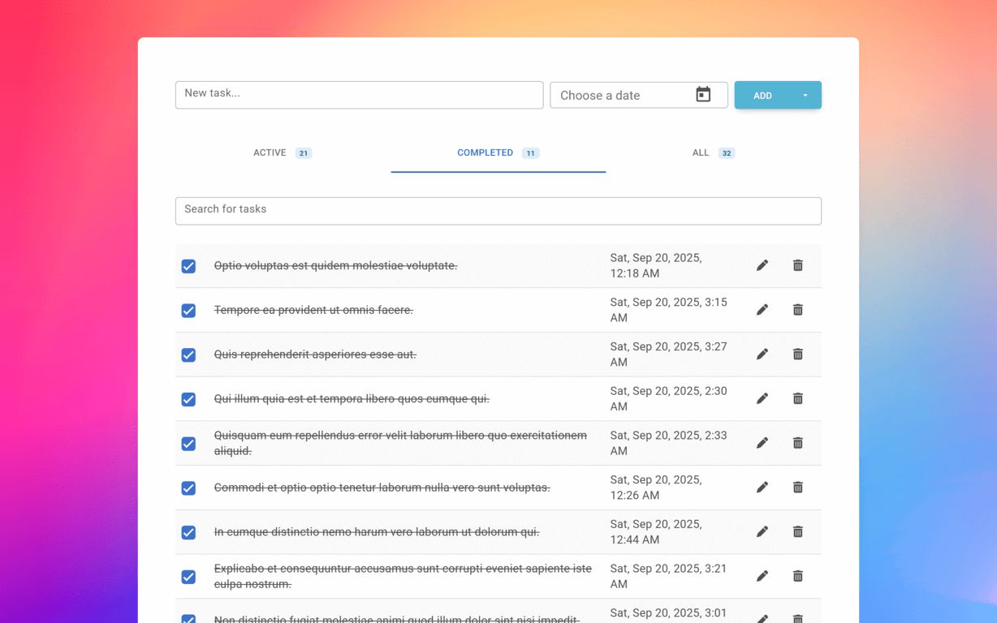Delete the 'Quis reprehenderit asperiores' task
This screenshot has width=997, height=623.
coord(797,354)
